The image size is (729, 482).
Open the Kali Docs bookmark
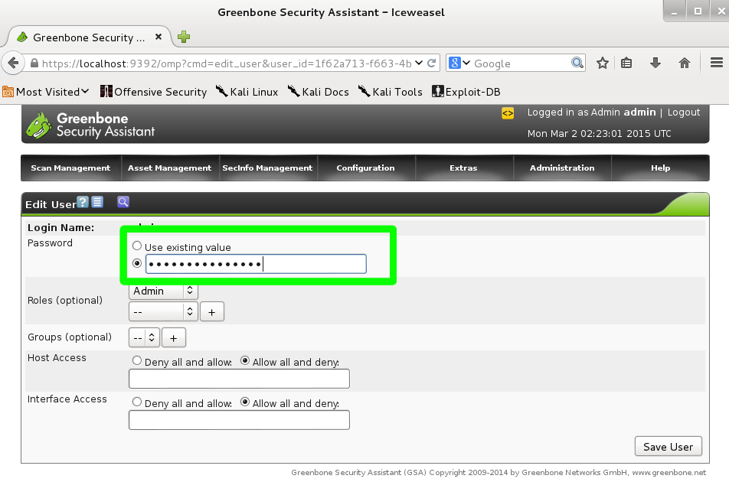319,92
